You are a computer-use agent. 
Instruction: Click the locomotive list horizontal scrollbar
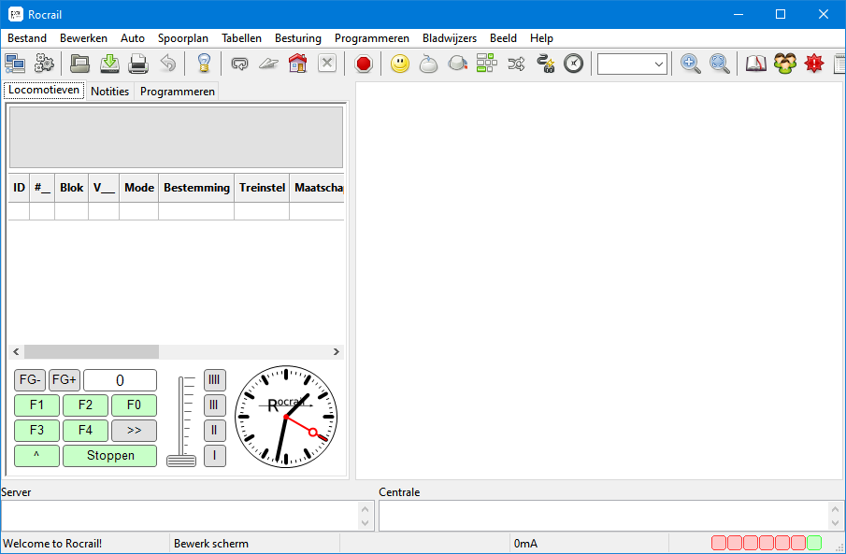tap(92, 352)
